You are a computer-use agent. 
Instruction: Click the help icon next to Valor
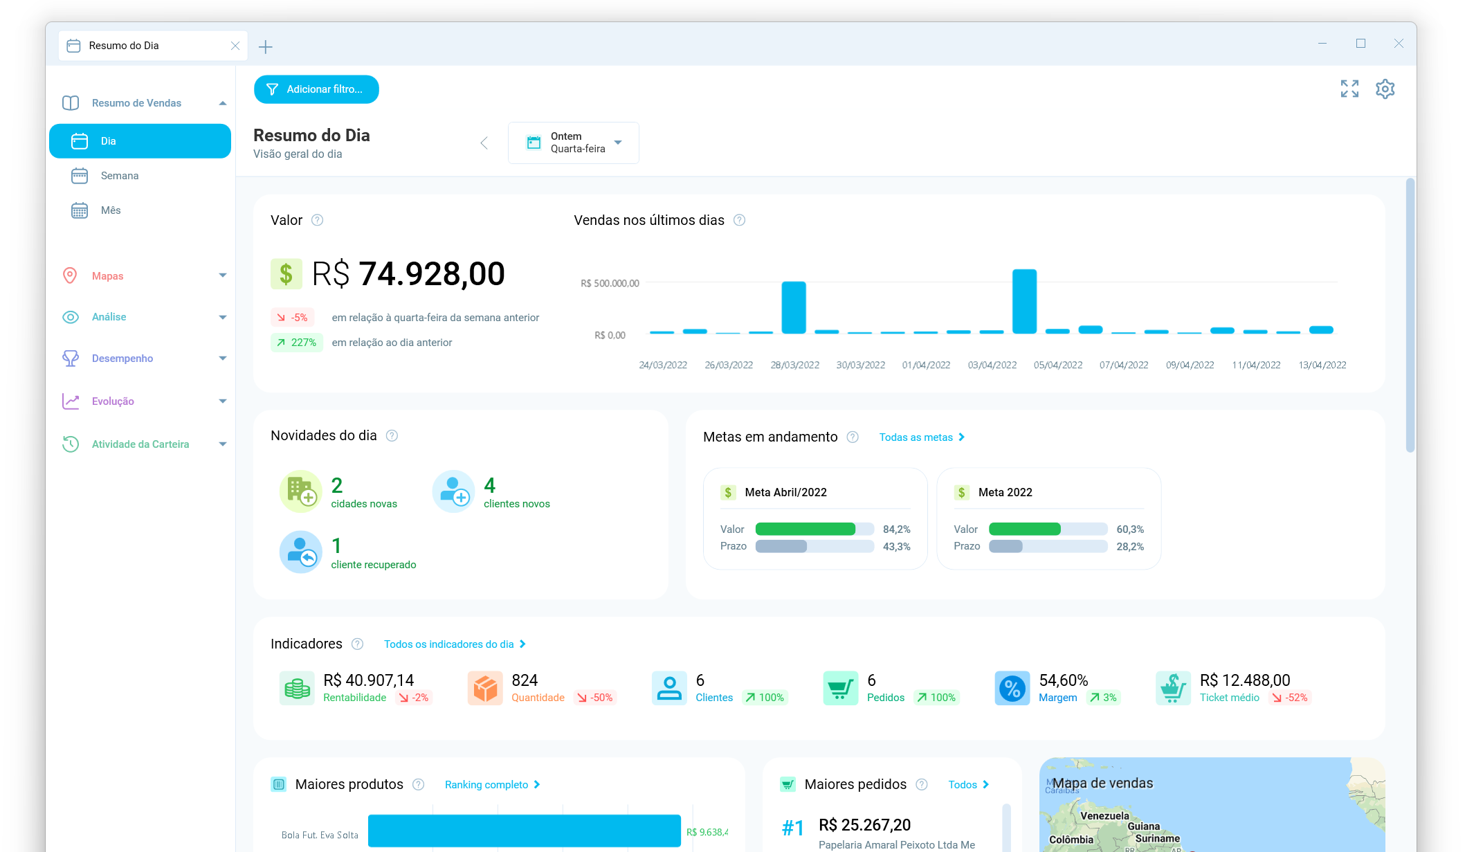[x=317, y=220]
